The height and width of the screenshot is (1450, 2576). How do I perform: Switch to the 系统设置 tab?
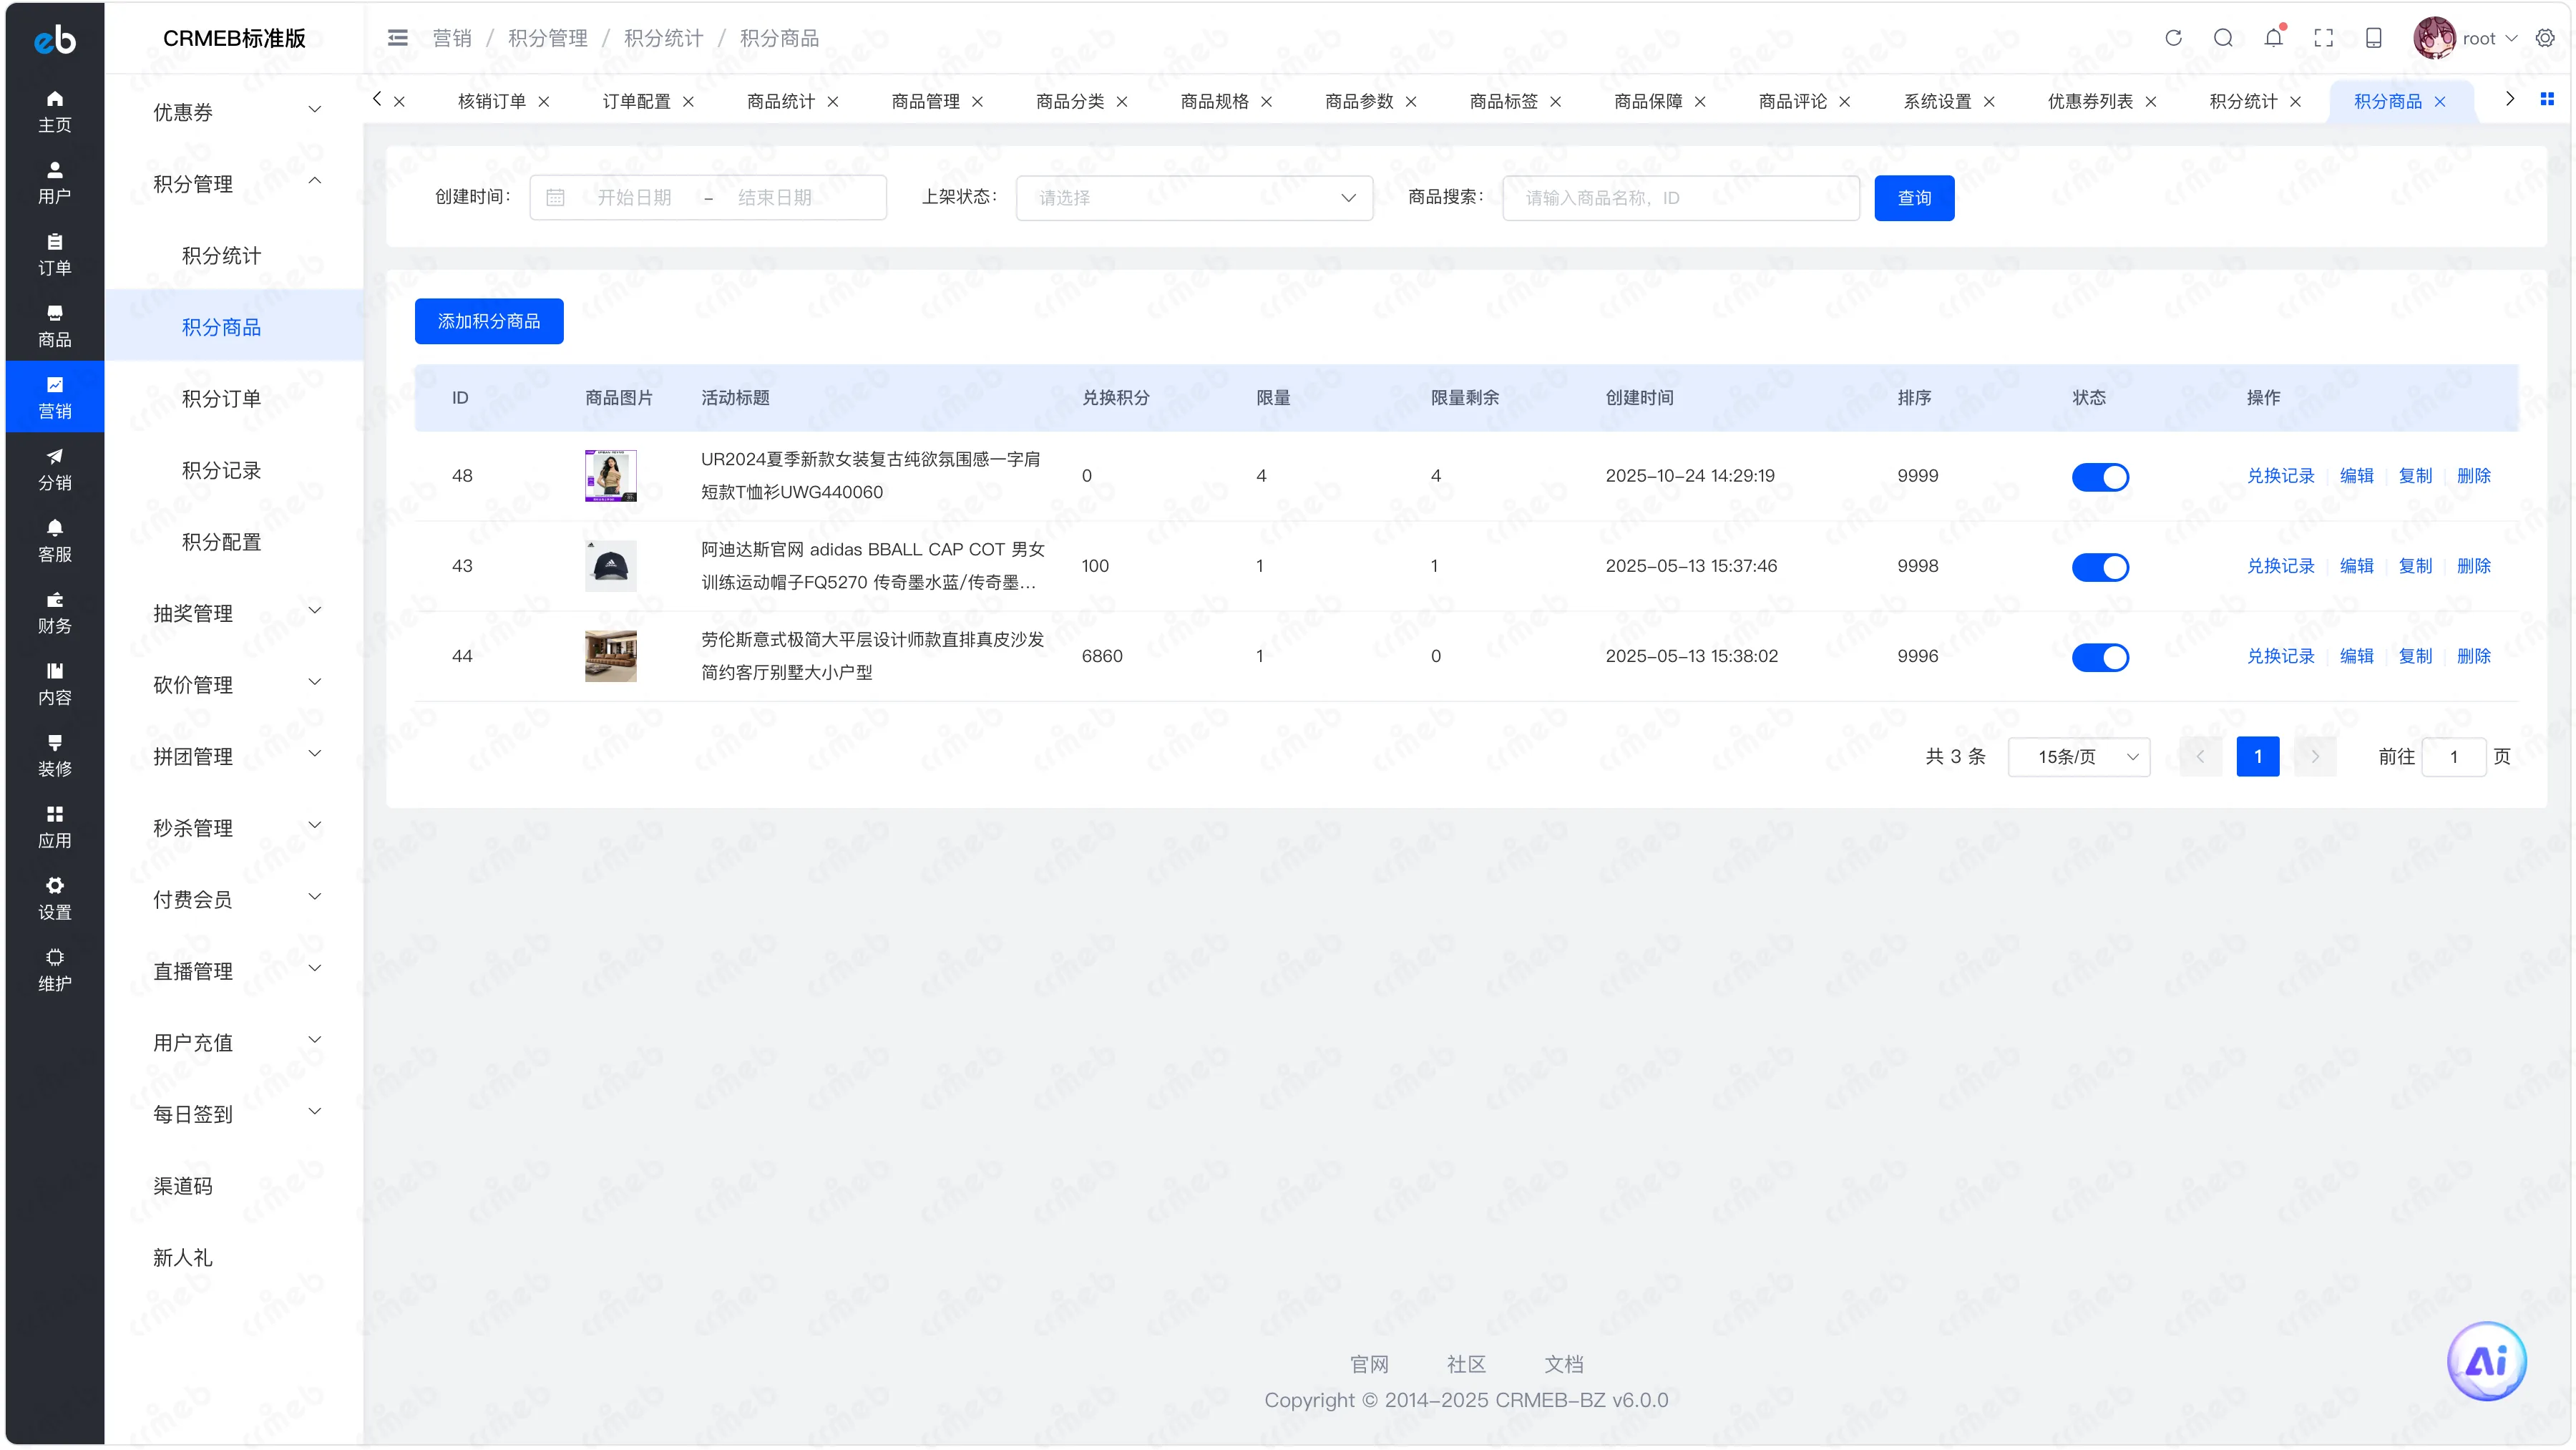point(1936,102)
